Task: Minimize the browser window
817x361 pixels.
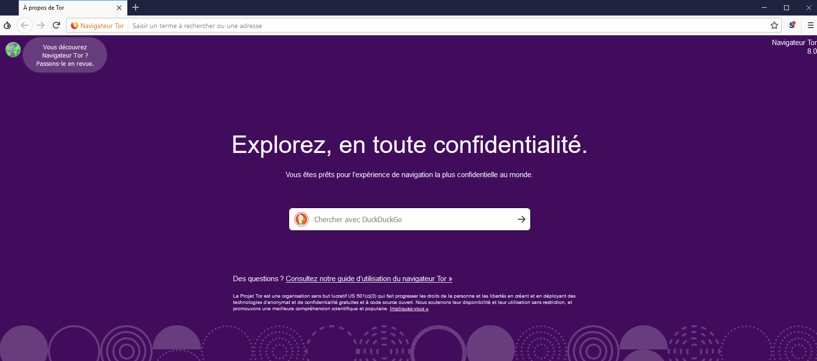Action: [764, 8]
